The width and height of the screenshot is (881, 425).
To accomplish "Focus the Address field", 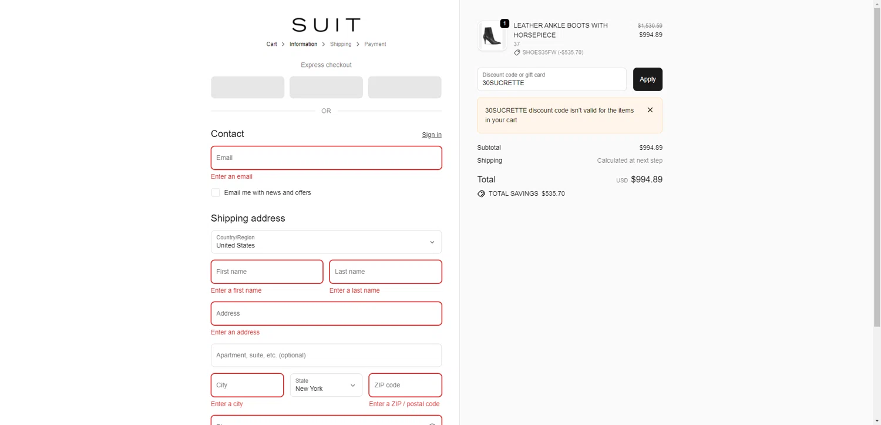I will coord(326,313).
